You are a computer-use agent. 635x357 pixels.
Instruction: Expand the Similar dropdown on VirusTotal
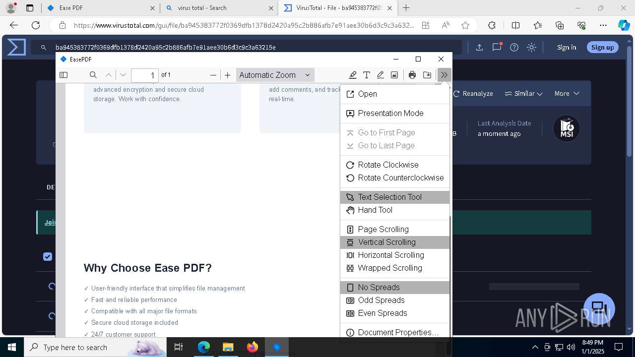(x=523, y=93)
